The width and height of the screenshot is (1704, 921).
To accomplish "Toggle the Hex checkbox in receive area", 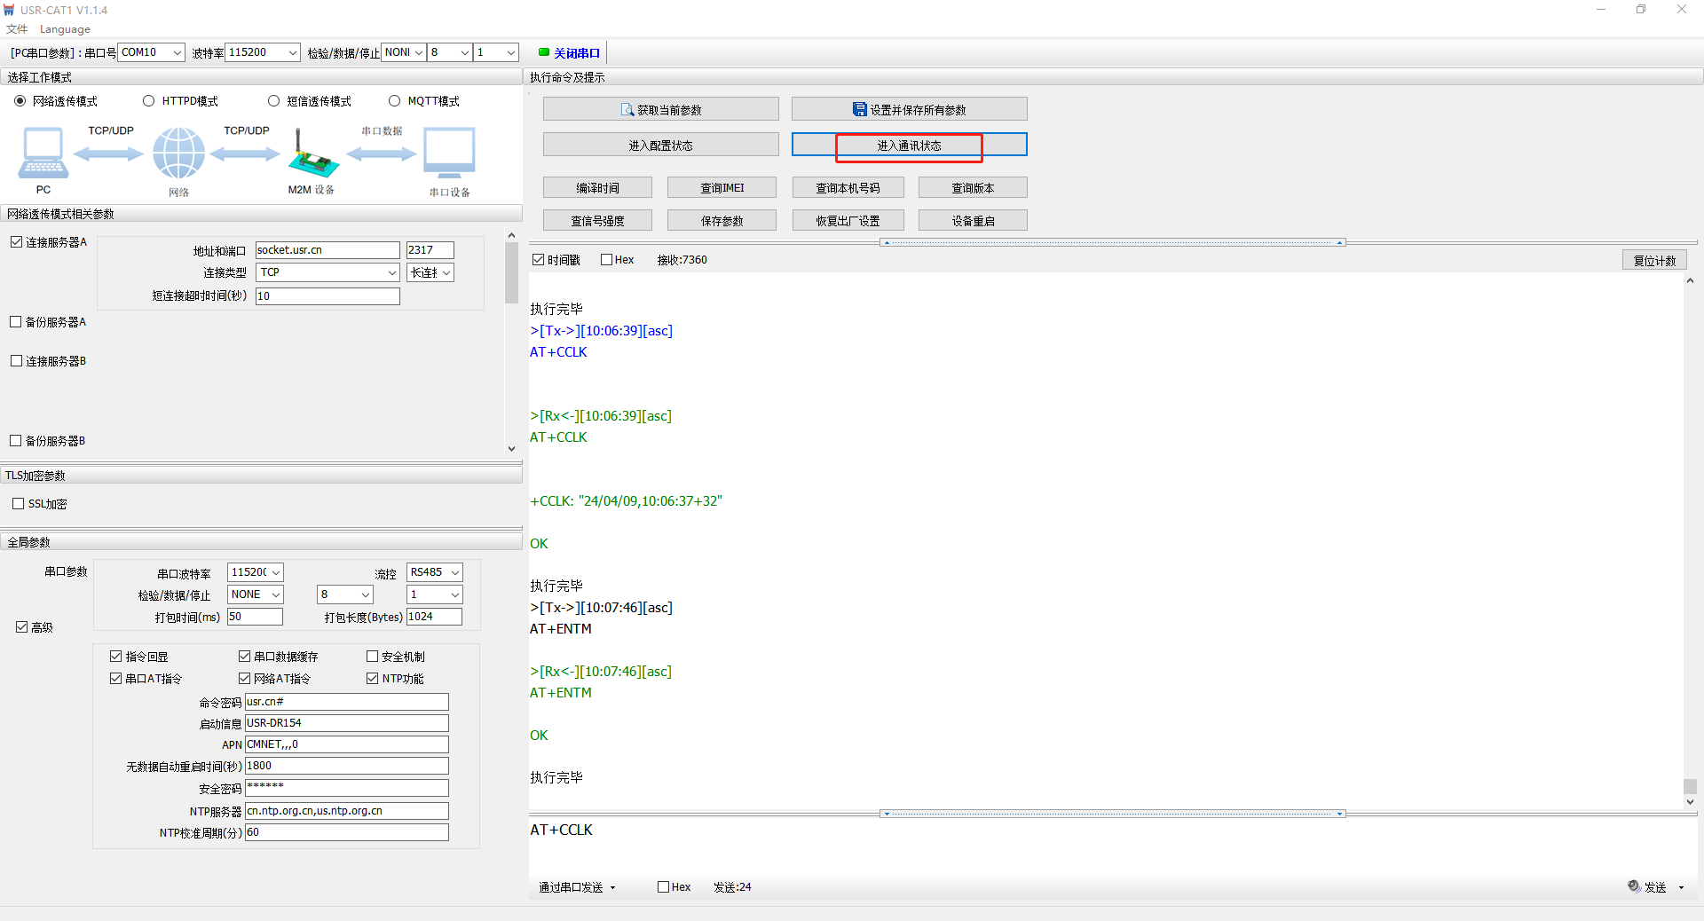I will (x=607, y=260).
